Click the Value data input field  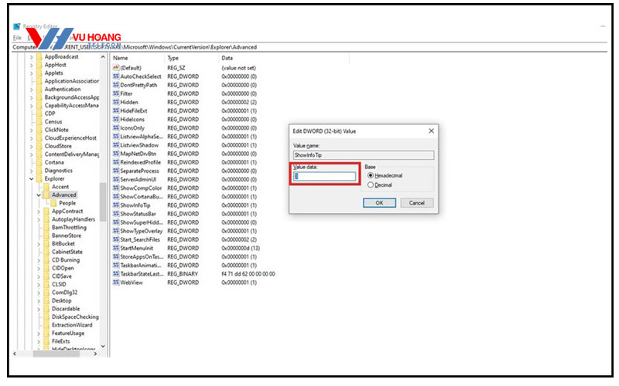coord(325,176)
